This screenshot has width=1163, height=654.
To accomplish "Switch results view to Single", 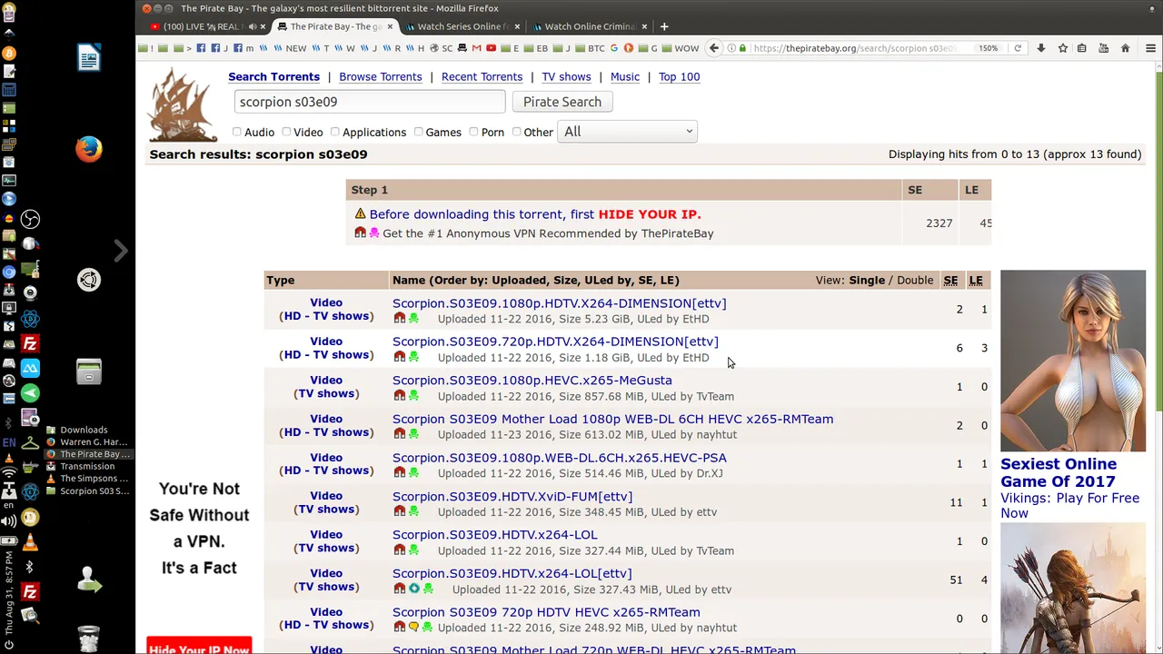I will tap(867, 280).
